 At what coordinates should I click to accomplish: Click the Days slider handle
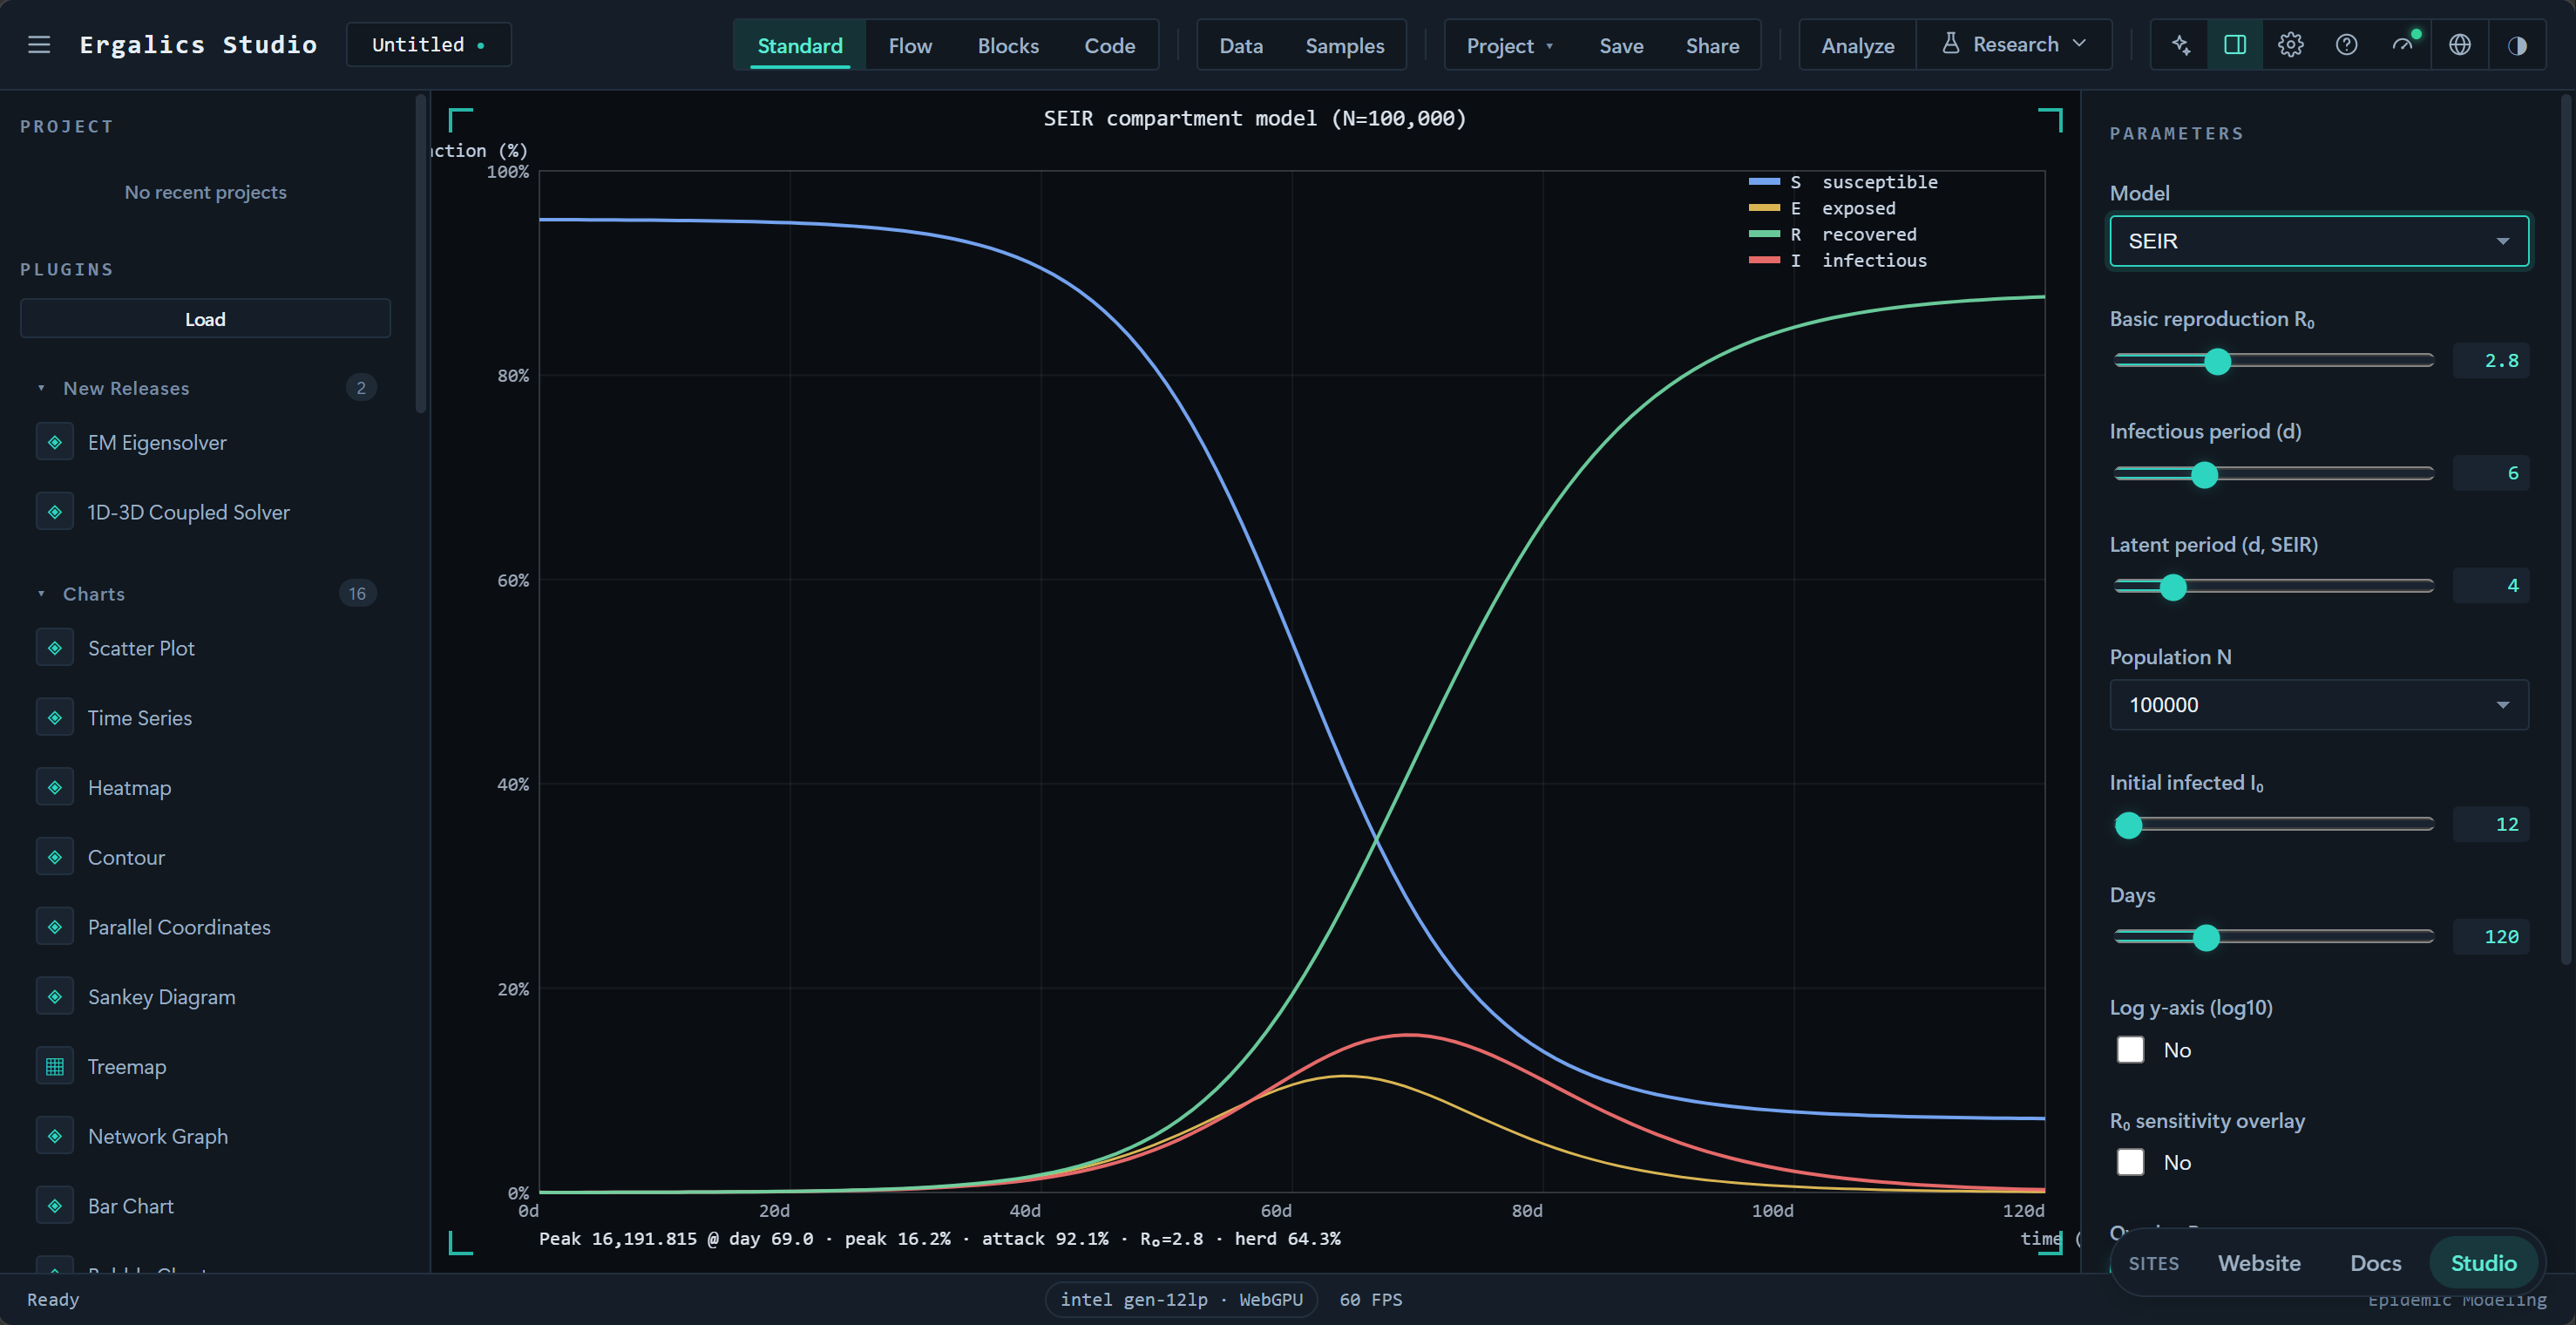pyautogui.click(x=2206, y=937)
